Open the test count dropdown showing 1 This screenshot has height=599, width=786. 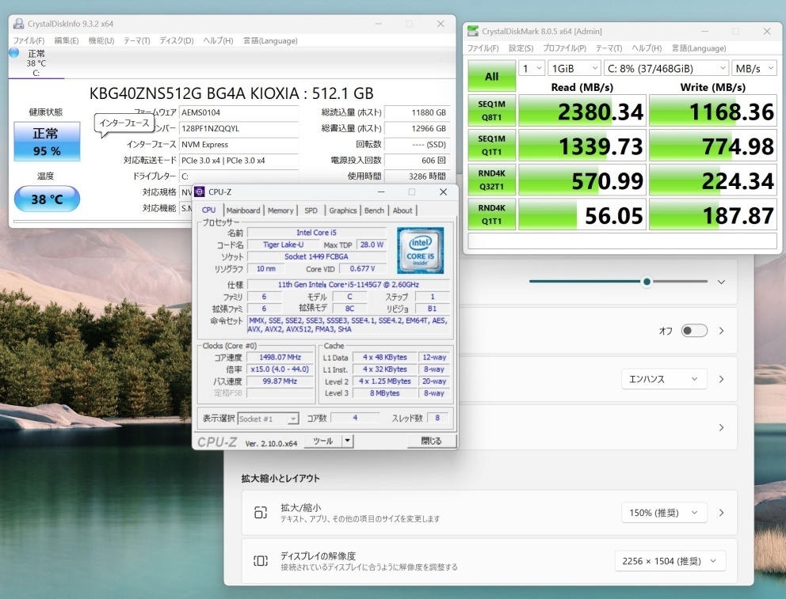point(531,68)
